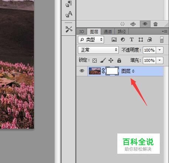This screenshot has width=169, height=163.
Task: Click the trash icon to delete mask
Action: pyautogui.click(x=155, y=24)
